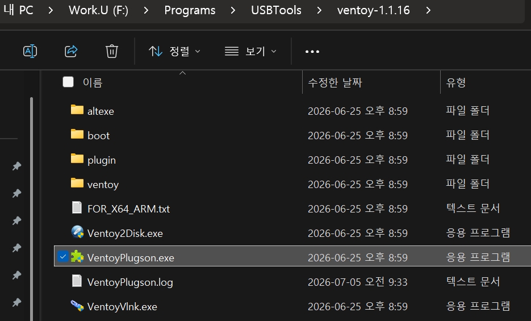The width and height of the screenshot is (531, 321).
Task: Uncheck the VentoyPlugson.exe row checkbox
Action: 62,256
